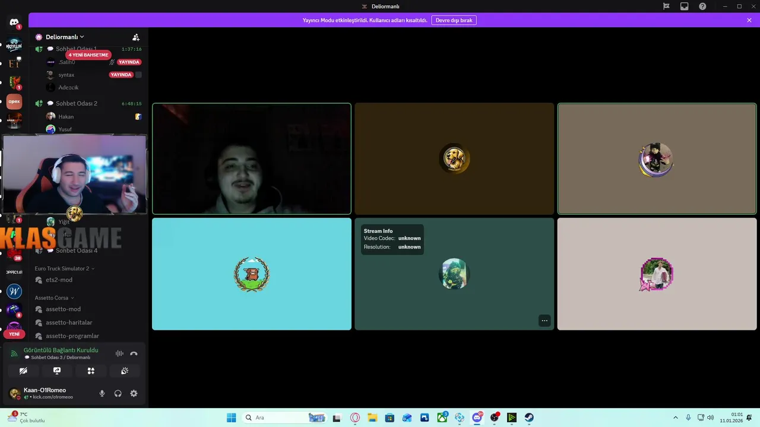Select the beige tile with moon avatar
Viewport: 760px width, 427px height.
657,158
